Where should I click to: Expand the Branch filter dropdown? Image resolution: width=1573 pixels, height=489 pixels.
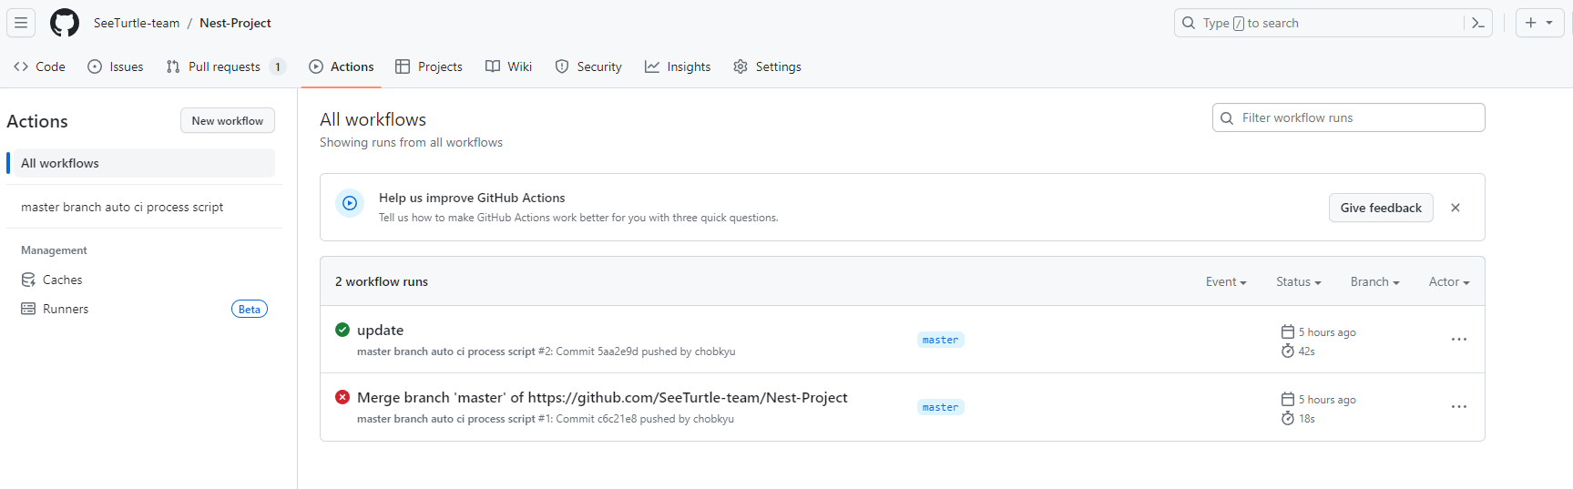click(x=1374, y=282)
